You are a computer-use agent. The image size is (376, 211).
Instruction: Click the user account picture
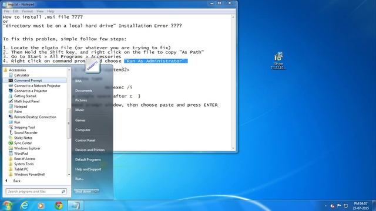(x=93, y=66)
